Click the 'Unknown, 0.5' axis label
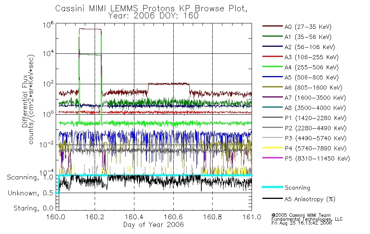370x234 pixels. point(30,193)
